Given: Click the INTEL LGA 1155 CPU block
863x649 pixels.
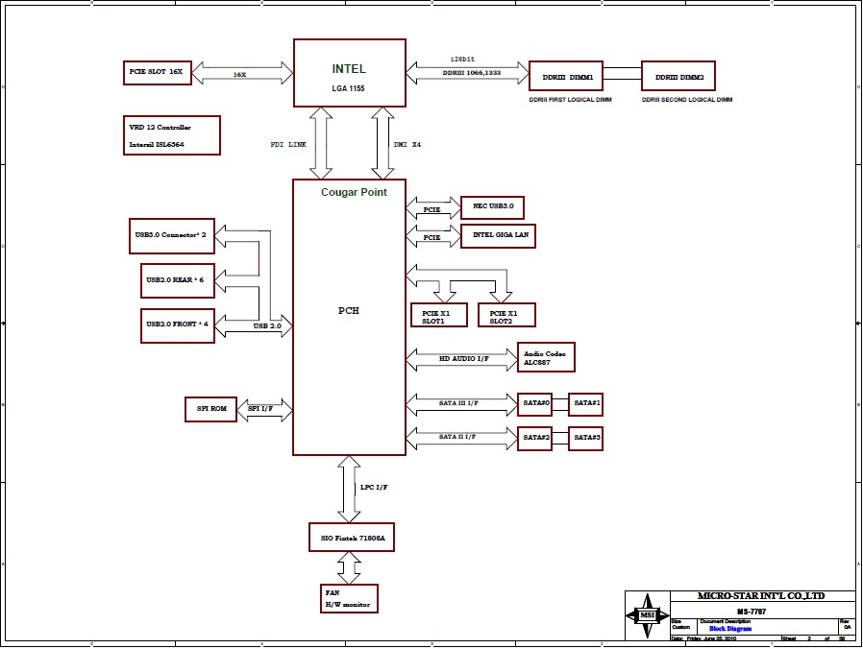Looking at the screenshot, I should (350, 73).
